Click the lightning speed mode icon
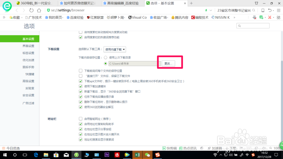Viewport: 283px width, 159px height. (x=206, y=10)
